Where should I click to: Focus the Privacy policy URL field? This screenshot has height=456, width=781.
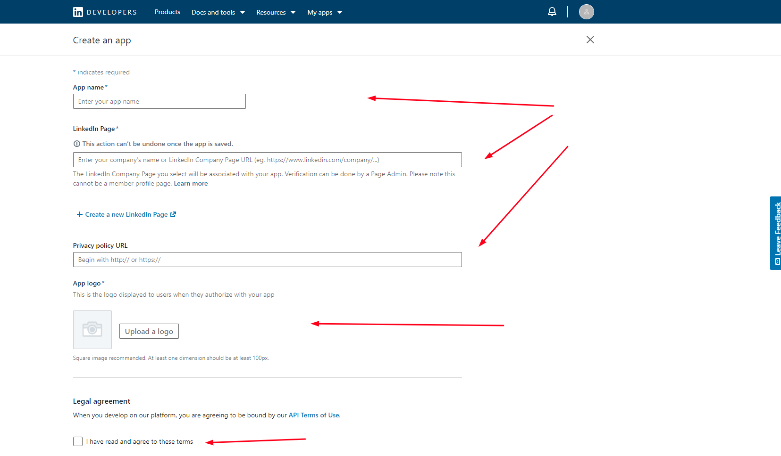click(267, 260)
